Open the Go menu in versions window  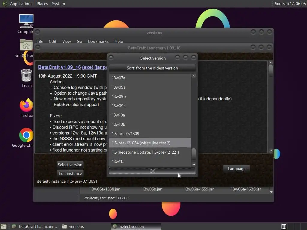coord(79,41)
